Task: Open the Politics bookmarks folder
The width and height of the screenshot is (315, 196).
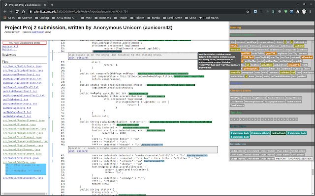Action: (137, 18)
